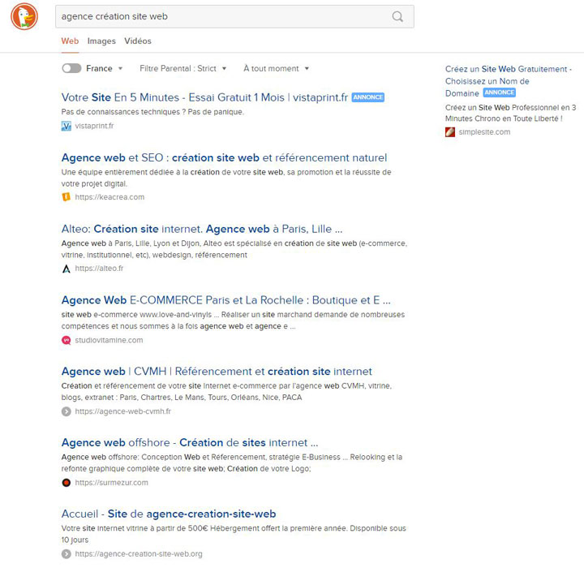
Task: Click the snippet "Création et référencement de votre site"
Action: coord(226,391)
